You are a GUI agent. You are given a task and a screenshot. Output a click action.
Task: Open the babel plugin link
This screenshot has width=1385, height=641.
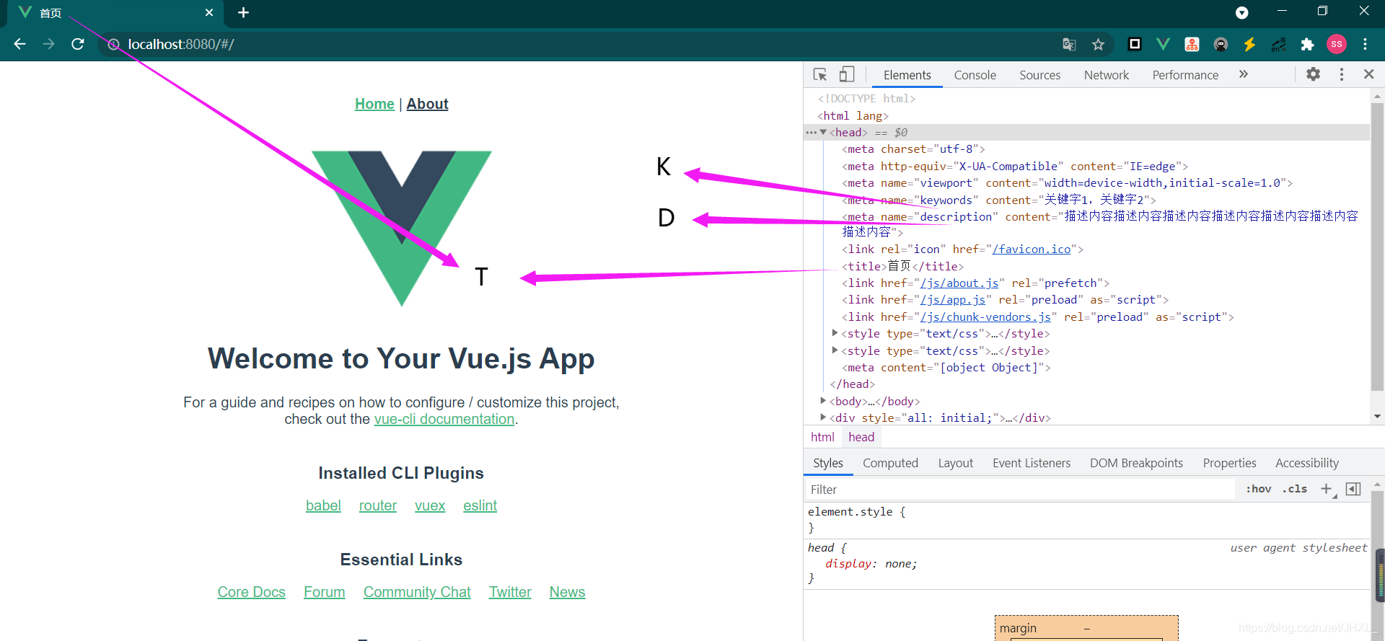point(323,505)
